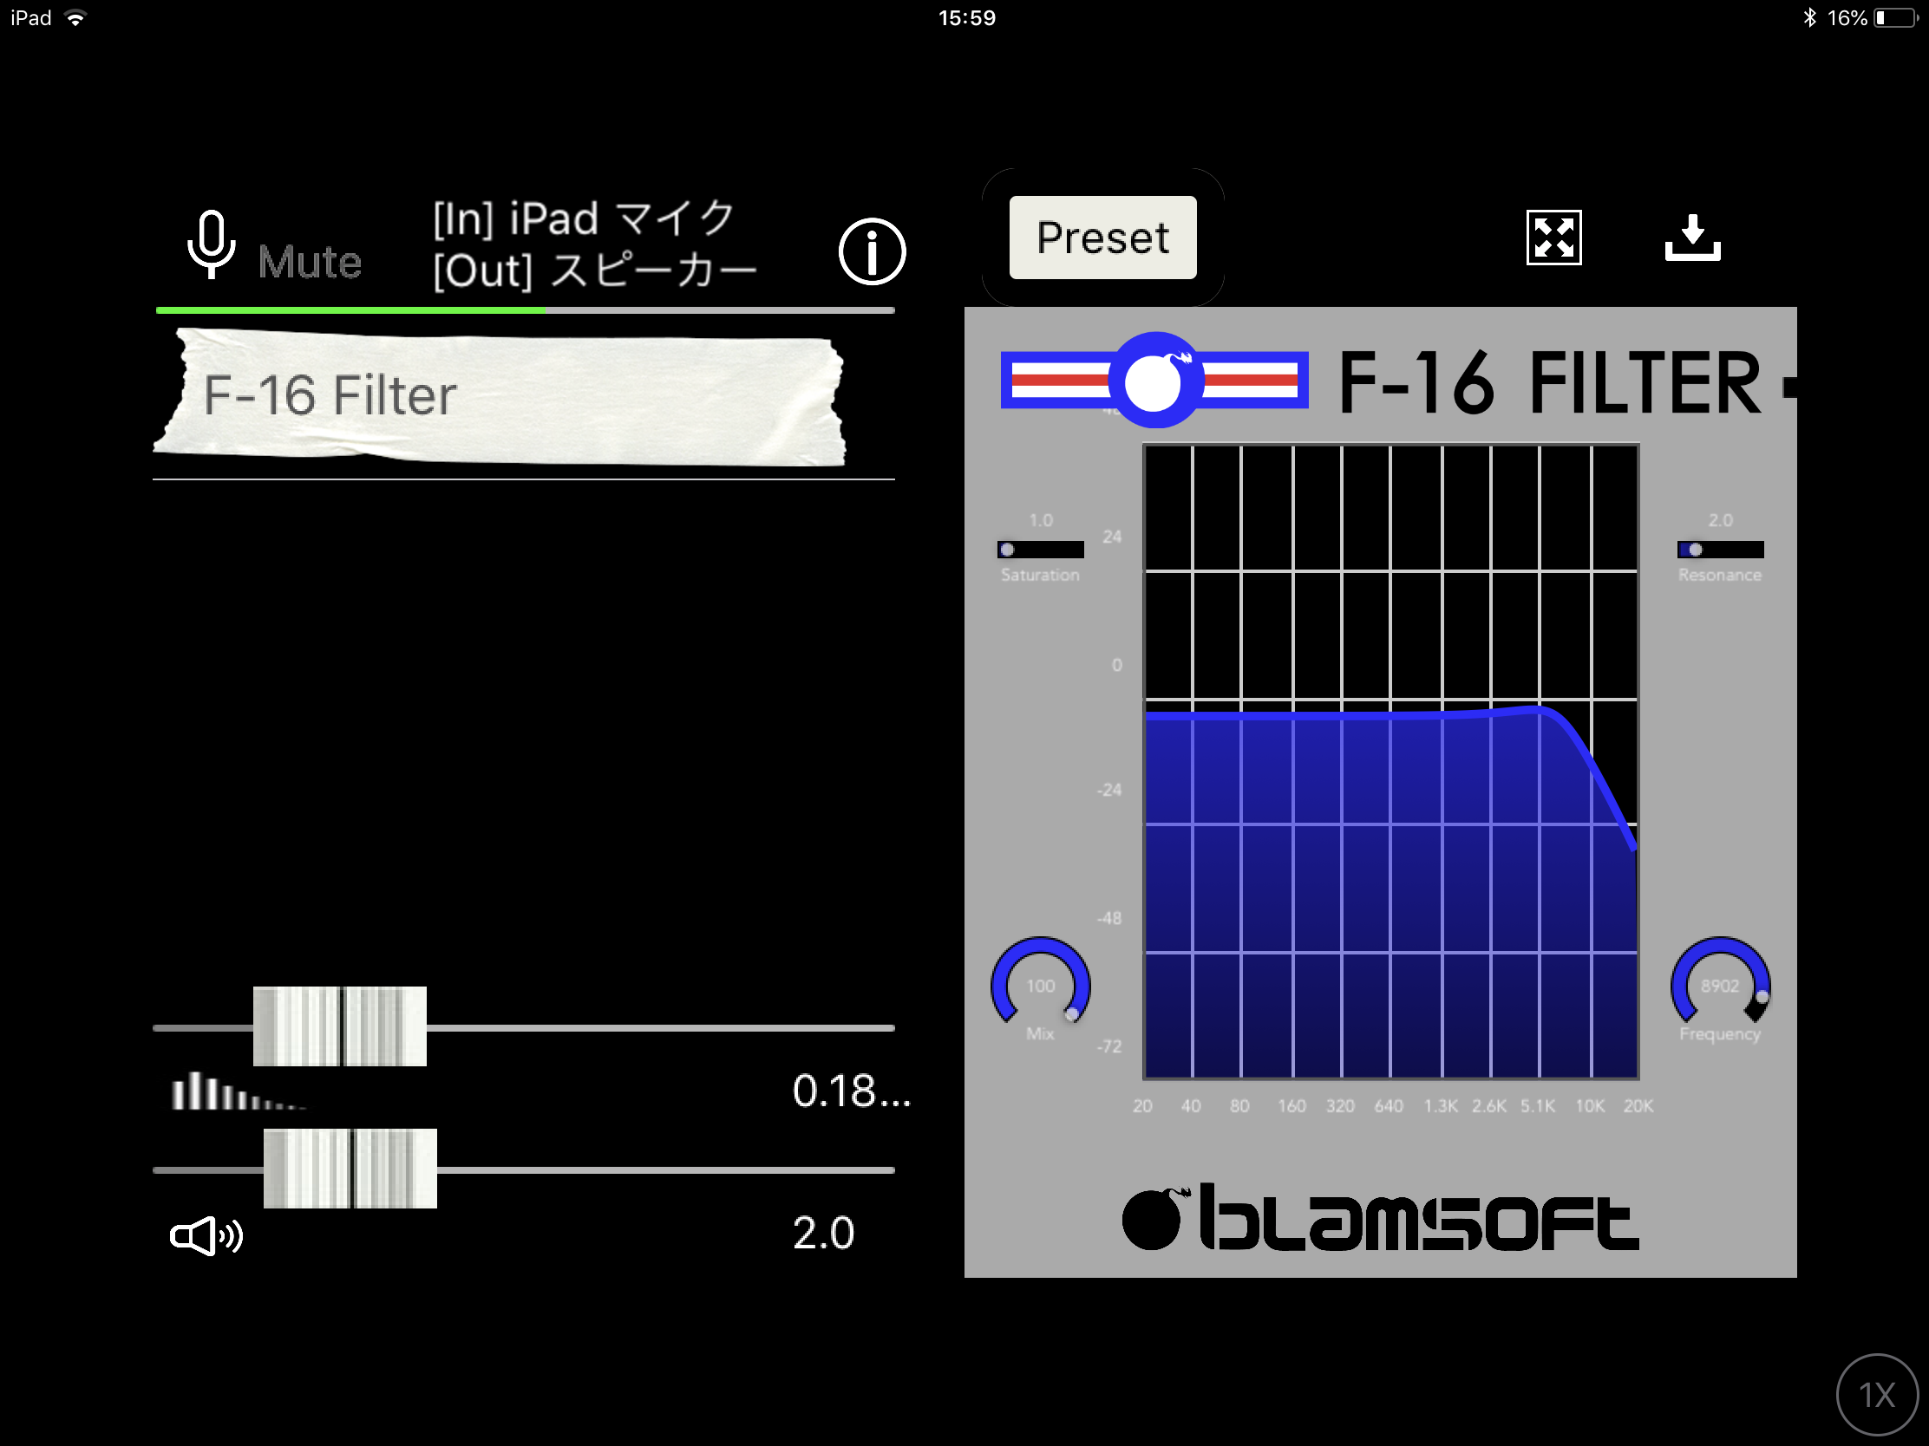This screenshot has width=1929, height=1446.
Task: Tap the 1X zoom button
Action: (1877, 1395)
